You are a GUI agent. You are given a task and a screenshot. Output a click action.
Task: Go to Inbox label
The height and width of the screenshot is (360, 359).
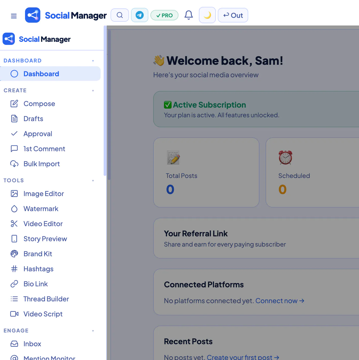point(32,344)
